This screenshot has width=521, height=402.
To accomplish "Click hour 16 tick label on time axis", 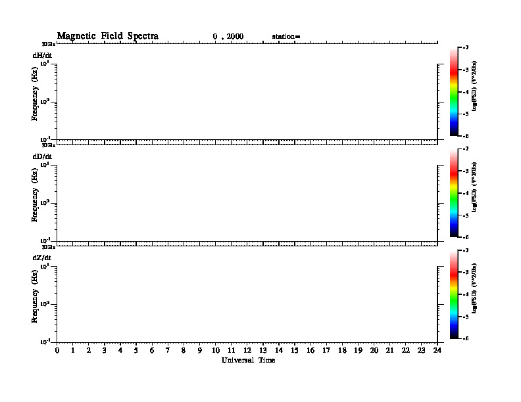I will coord(310,351).
